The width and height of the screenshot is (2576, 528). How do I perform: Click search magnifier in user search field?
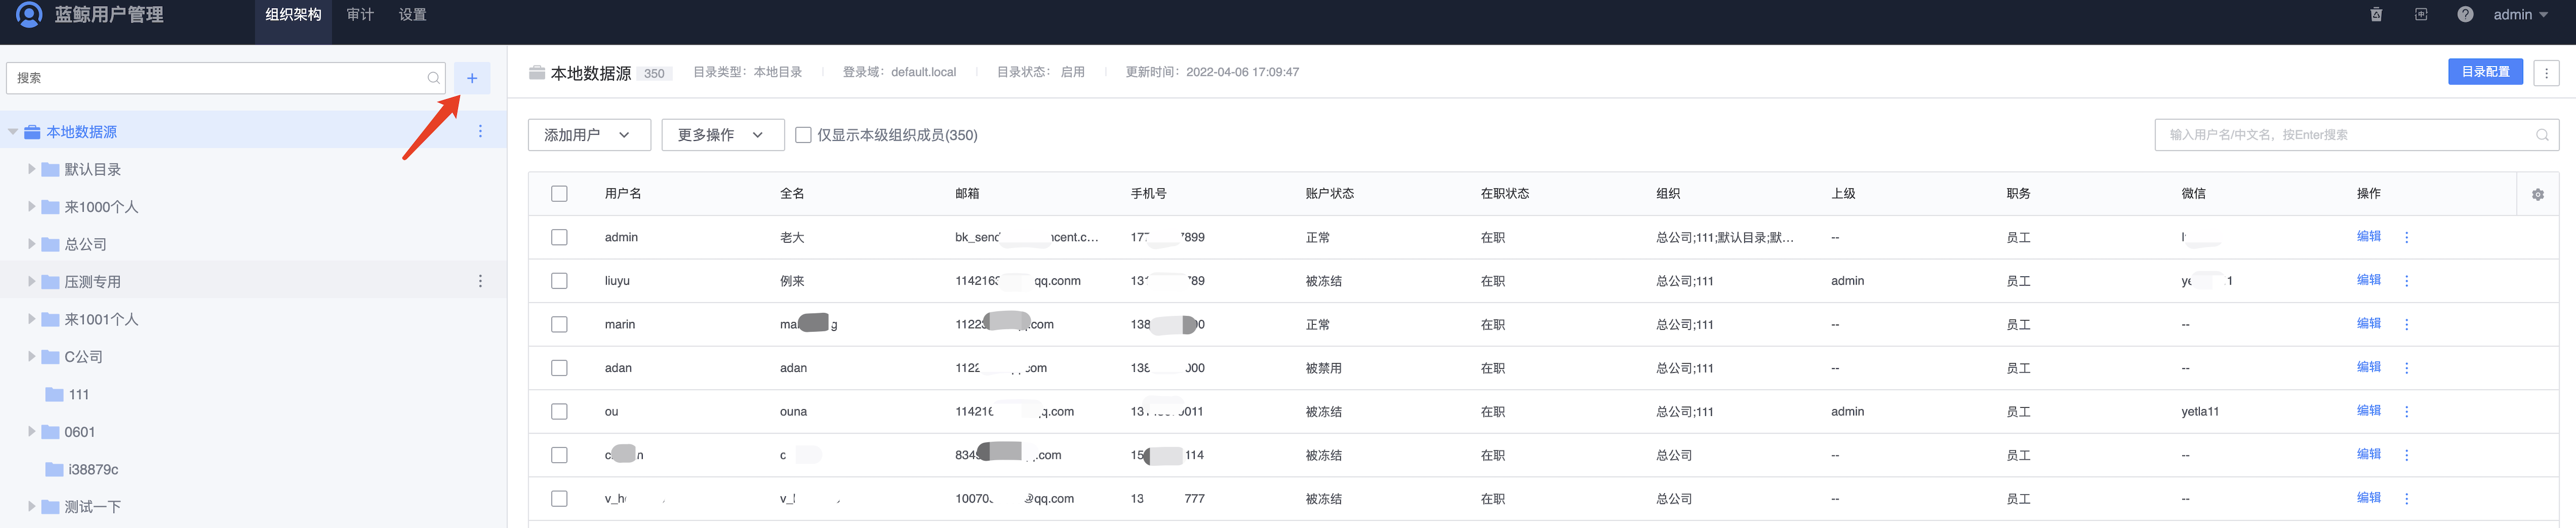point(2542,135)
